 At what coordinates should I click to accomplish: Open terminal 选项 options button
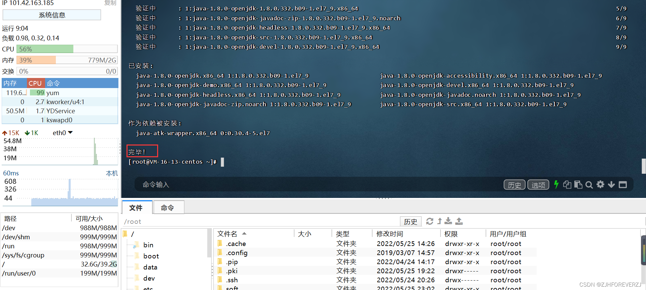pos(538,185)
